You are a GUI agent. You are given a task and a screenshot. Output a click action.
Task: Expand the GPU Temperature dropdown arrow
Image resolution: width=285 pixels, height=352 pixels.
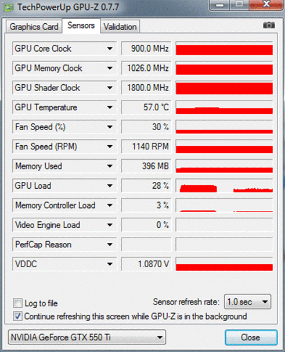pyautogui.click(x=110, y=107)
